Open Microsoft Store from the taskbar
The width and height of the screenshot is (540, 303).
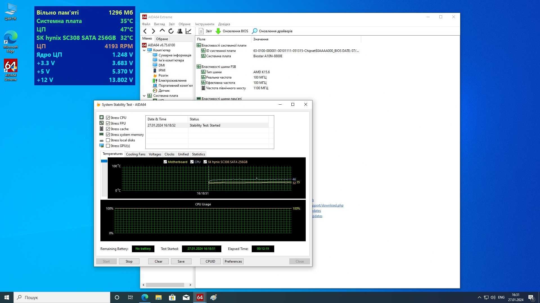172,297
